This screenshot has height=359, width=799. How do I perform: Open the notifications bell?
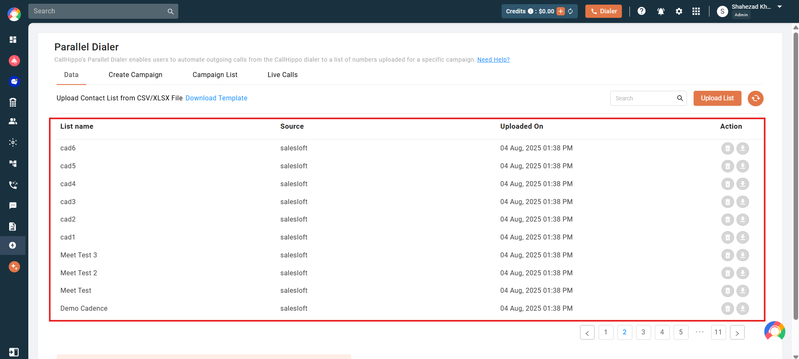pyautogui.click(x=661, y=11)
